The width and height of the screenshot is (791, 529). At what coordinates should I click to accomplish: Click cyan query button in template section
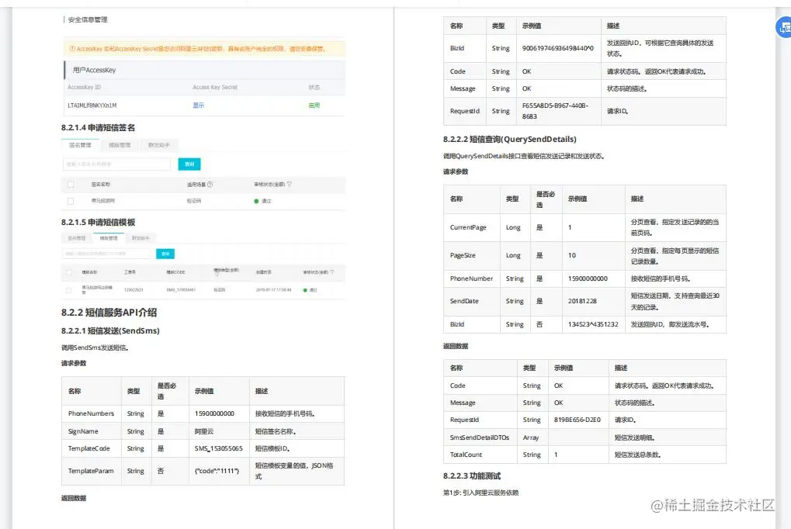(165, 254)
